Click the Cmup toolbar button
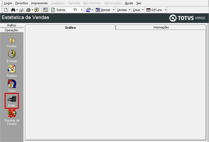209x142 pixels. 136,10
